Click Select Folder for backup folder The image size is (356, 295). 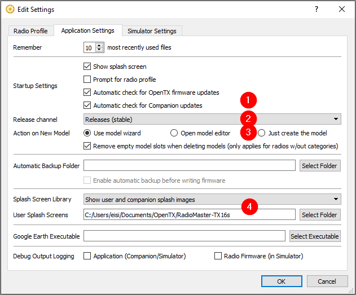(320, 166)
